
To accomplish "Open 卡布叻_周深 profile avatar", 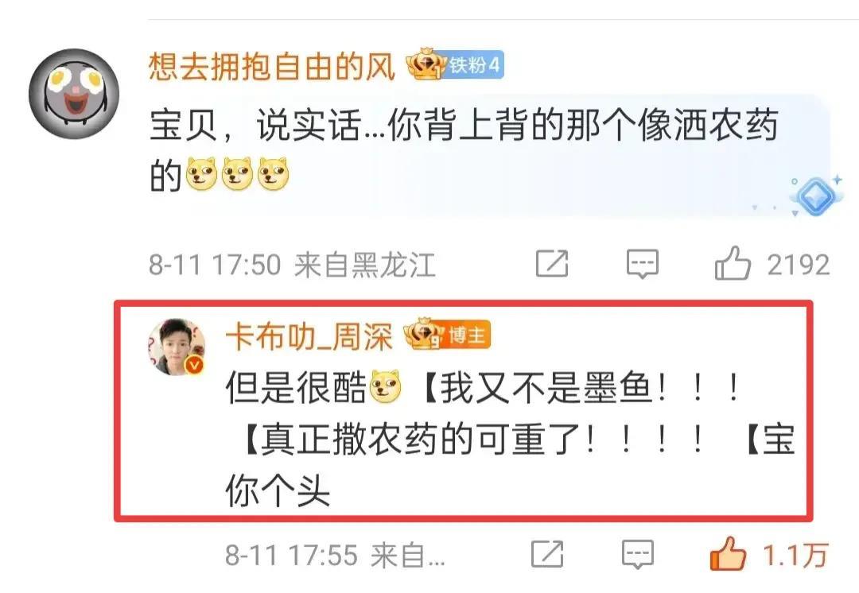I will click(x=177, y=347).
